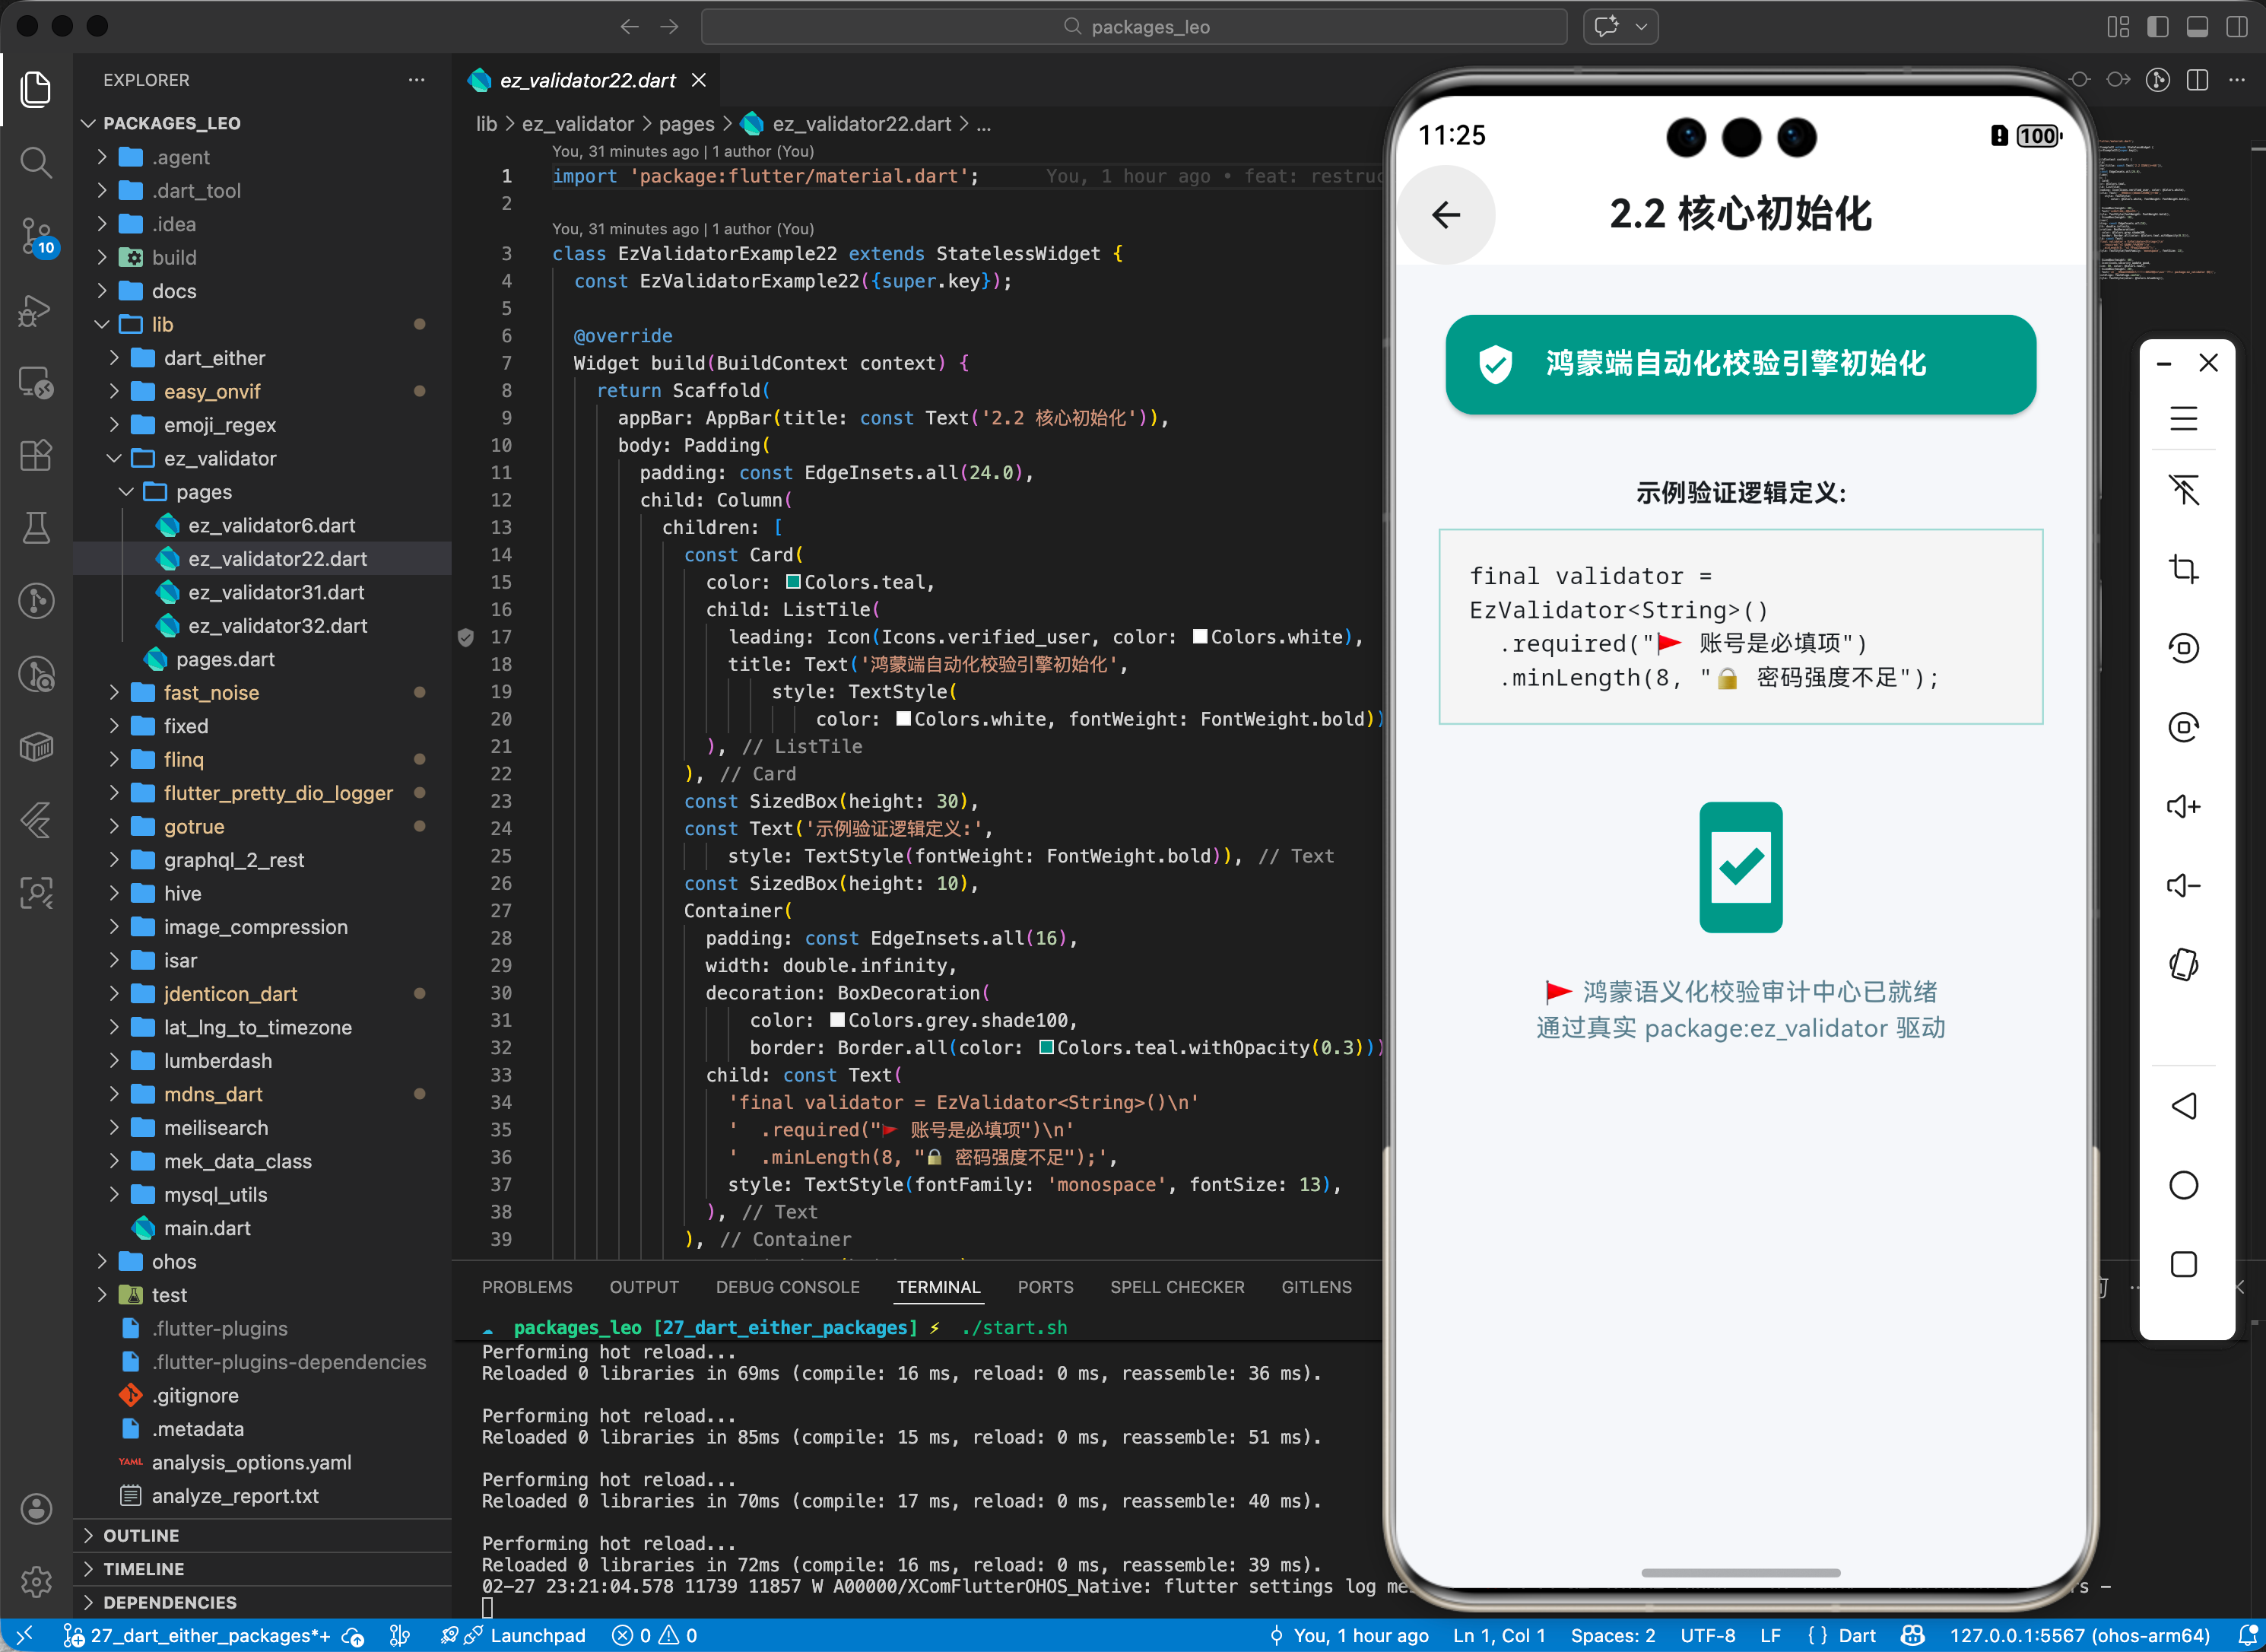Screen dimensions: 2266x1652
Task: Open Flutter DevTools from the editor toolbar
Action: pos(2158,80)
